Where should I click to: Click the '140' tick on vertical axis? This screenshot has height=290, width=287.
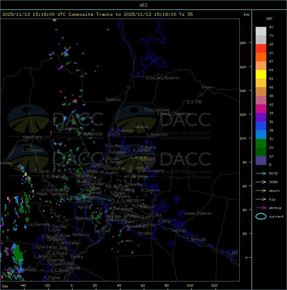point(243,91)
